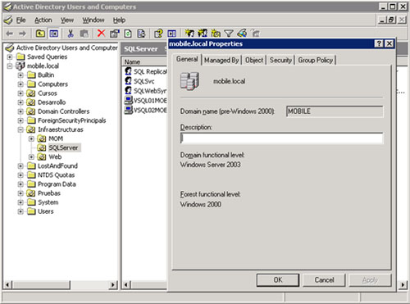The height and width of the screenshot is (304, 410).
Task: Open Properties via toolbar icon
Action: [x=115, y=34]
